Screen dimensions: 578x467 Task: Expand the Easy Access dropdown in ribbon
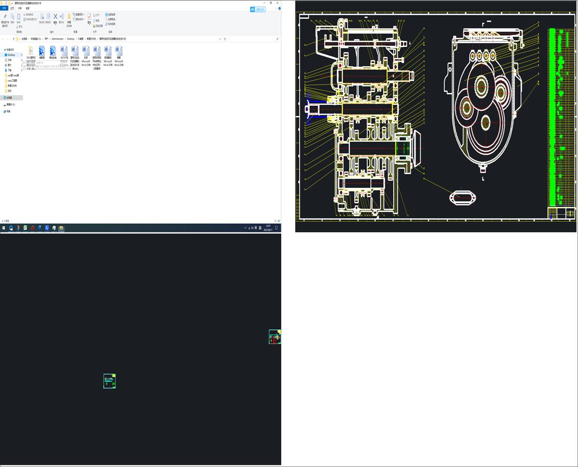[x=79, y=19]
